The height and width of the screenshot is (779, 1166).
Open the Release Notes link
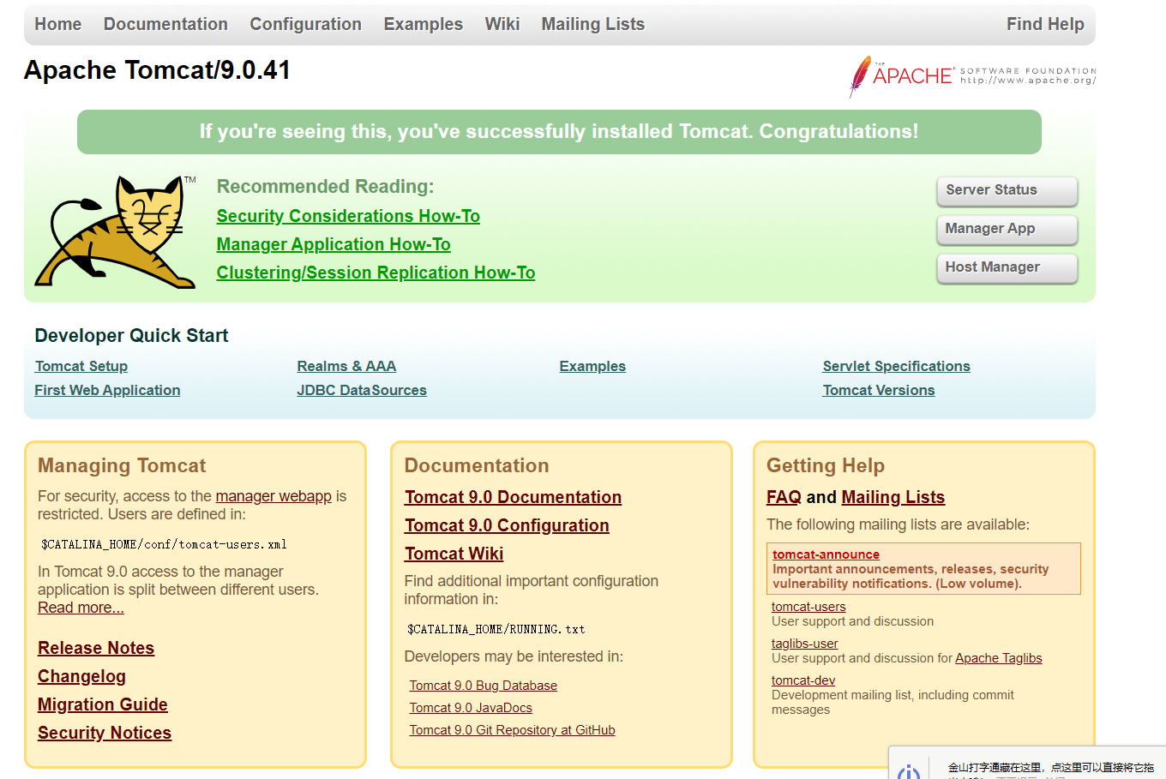[x=96, y=648]
